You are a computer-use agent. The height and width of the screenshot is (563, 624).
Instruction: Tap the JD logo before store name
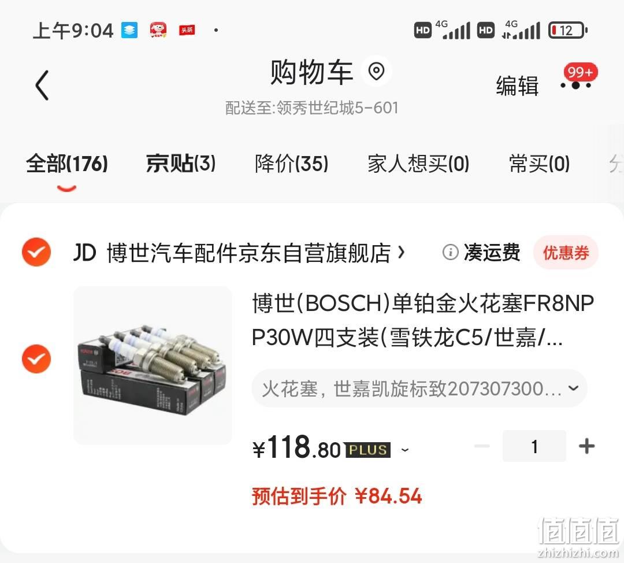click(x=85, y=253)
